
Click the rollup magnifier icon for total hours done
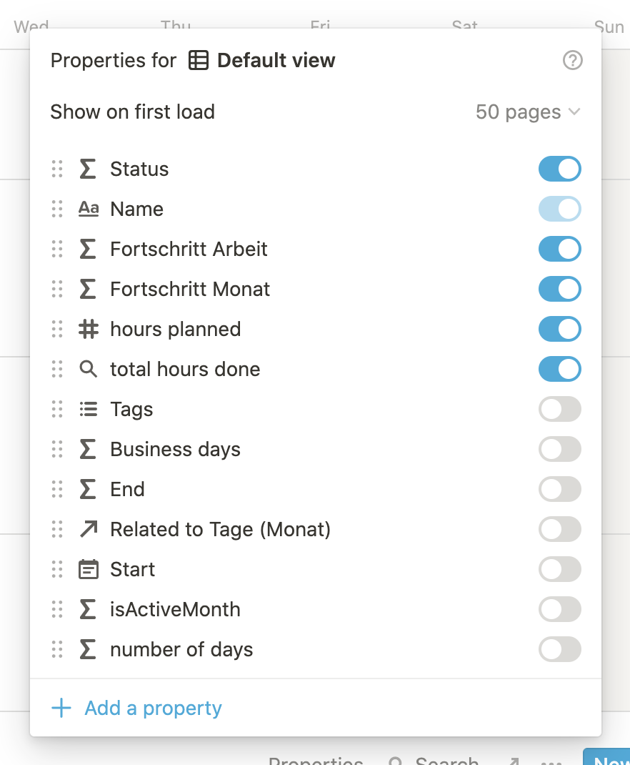pos(88,369)
